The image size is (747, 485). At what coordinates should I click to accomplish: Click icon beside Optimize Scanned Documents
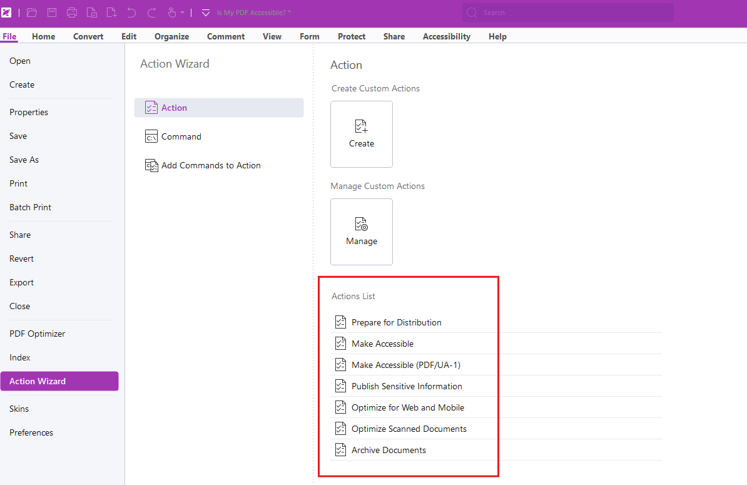pos(340,428)
